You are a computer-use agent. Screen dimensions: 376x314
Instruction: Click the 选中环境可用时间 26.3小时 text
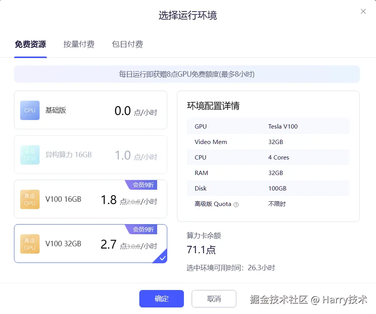click(231, 268)
